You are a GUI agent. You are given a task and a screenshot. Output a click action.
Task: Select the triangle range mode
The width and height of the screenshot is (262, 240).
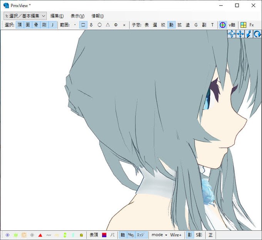(108, 25)
